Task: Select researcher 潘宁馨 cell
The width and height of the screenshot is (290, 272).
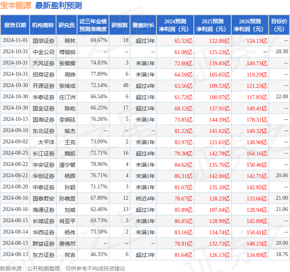Action: (67, 165)
